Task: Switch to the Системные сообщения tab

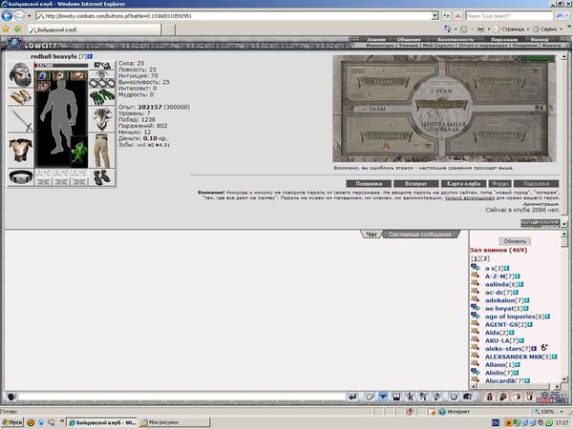Action: 419,235
